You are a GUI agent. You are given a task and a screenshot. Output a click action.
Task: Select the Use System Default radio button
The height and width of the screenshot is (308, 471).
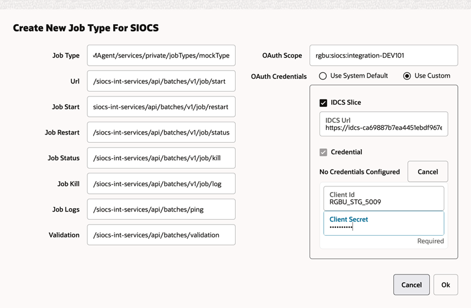(x=323, y=76)
